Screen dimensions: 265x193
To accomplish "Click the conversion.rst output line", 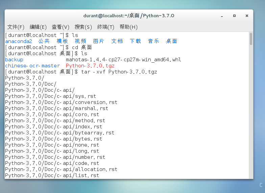I will tap(61, 102).
